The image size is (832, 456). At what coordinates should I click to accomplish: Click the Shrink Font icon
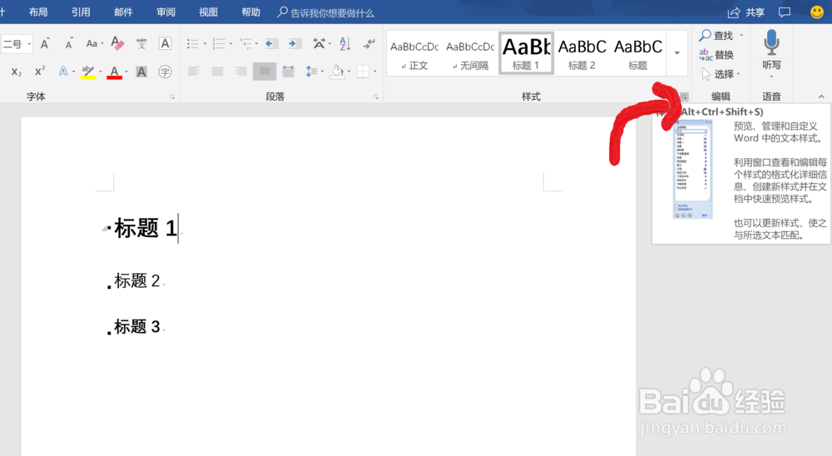(x=69, y=43)
